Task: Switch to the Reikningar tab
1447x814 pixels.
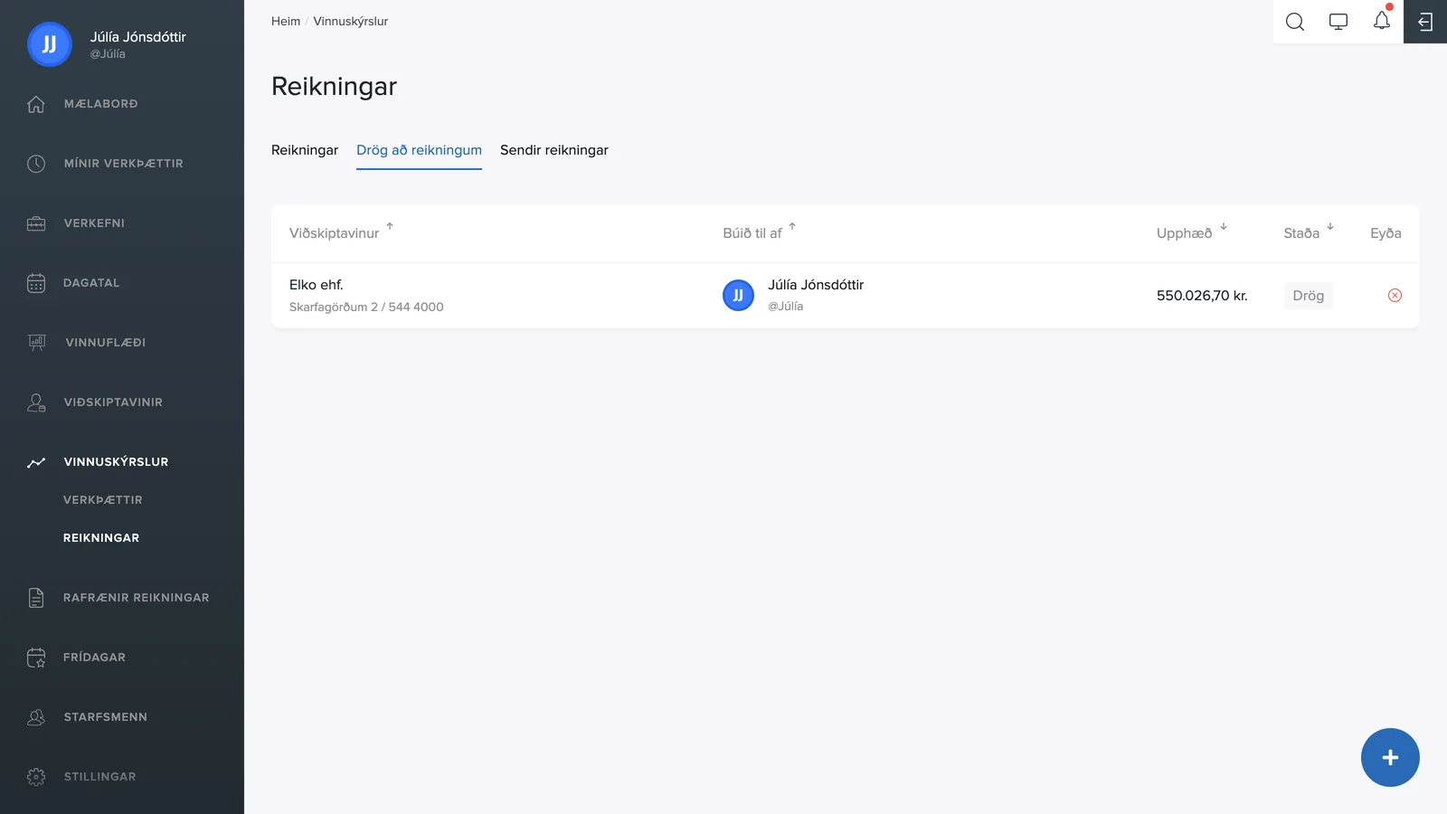Action: pyautogui.click(x=305, y=150)
